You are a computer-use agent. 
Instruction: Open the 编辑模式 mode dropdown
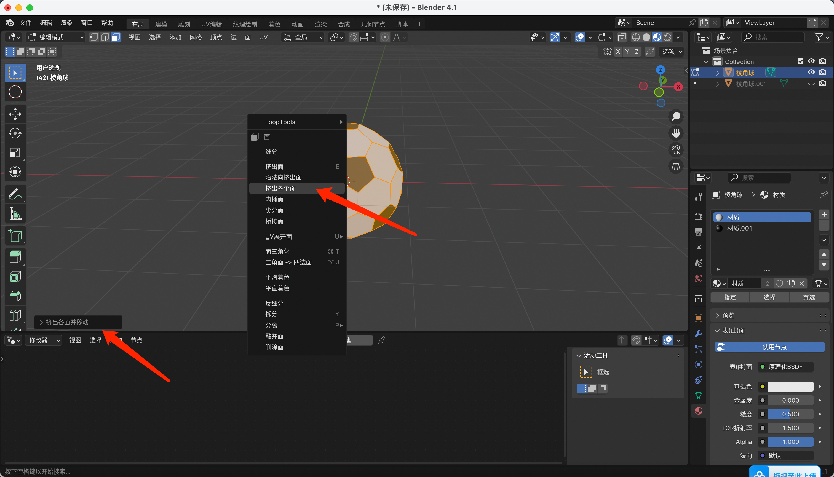pyautogui.click(x=56, y=37)
